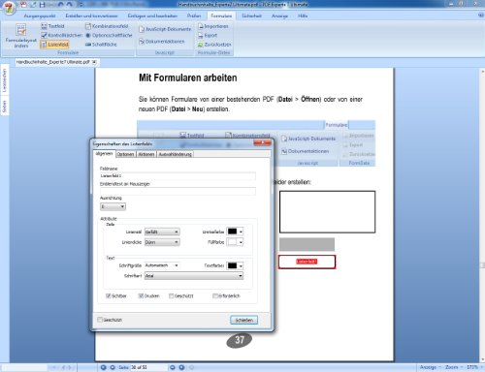Open the Ausrichtung dropdown
This screenshot has width=485, height=372.
pyautogui.click(x=113, y=206)
